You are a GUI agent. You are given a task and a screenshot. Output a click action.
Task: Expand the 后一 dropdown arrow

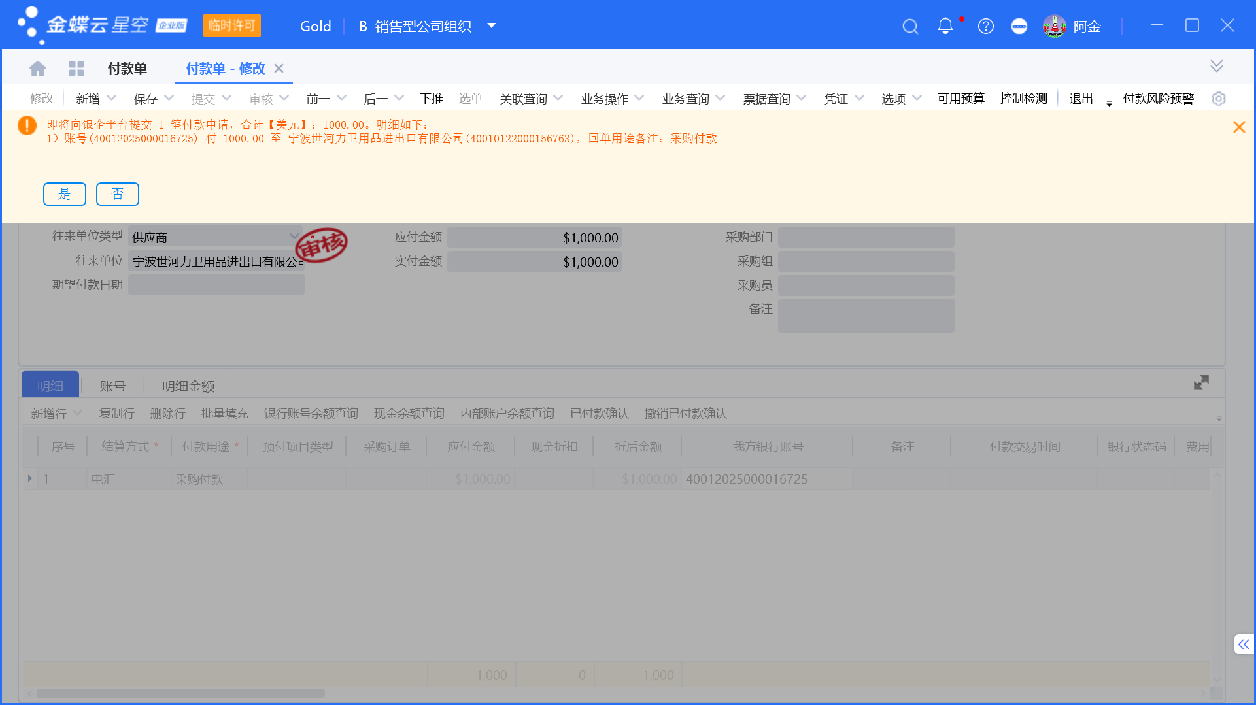coord(399,98)
